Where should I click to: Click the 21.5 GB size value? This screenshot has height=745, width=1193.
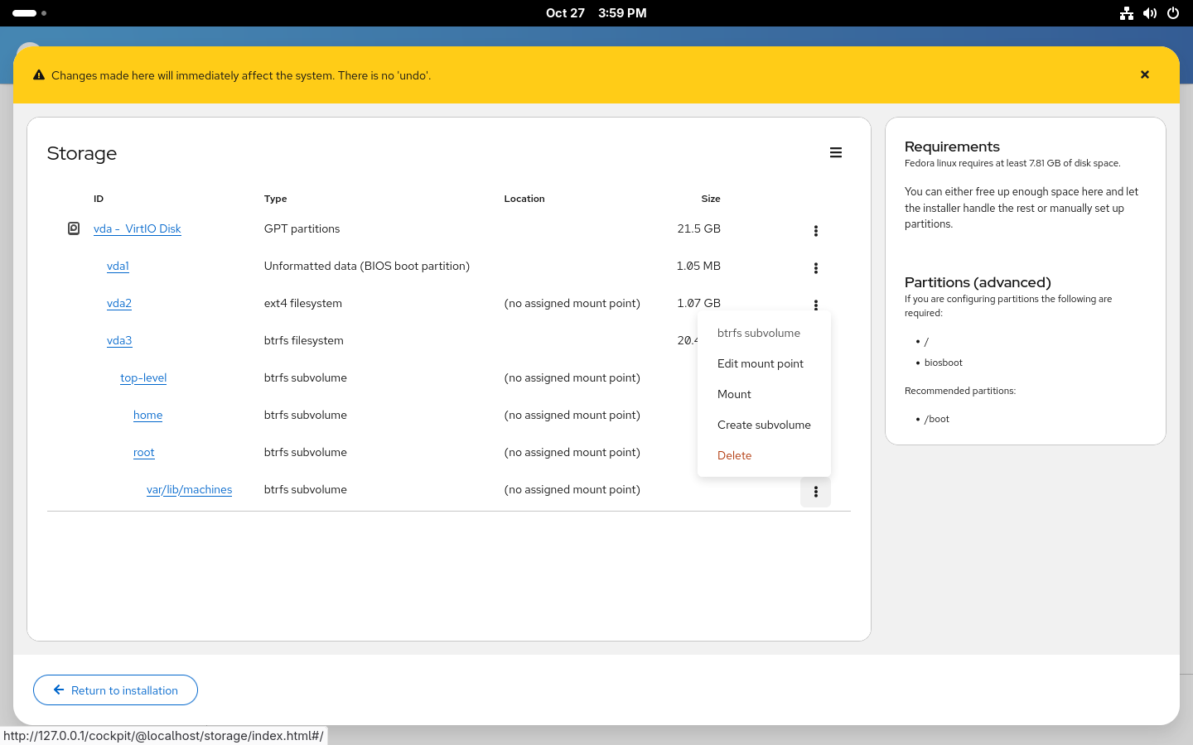699,228
